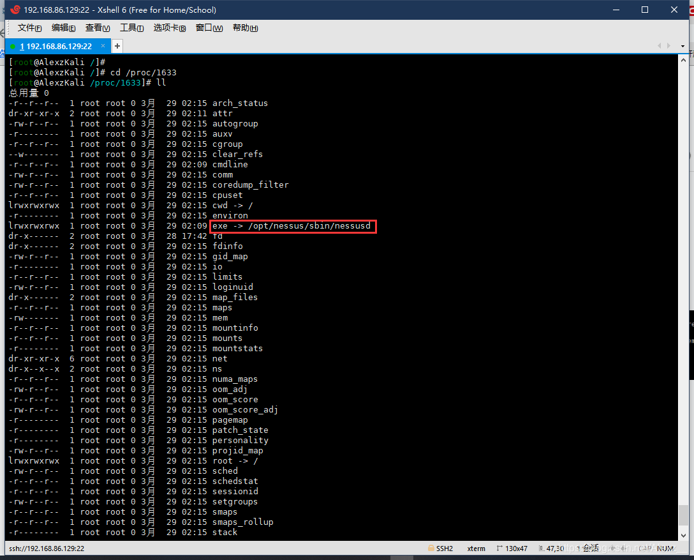Click the loginuid file name

click(233, 287)
